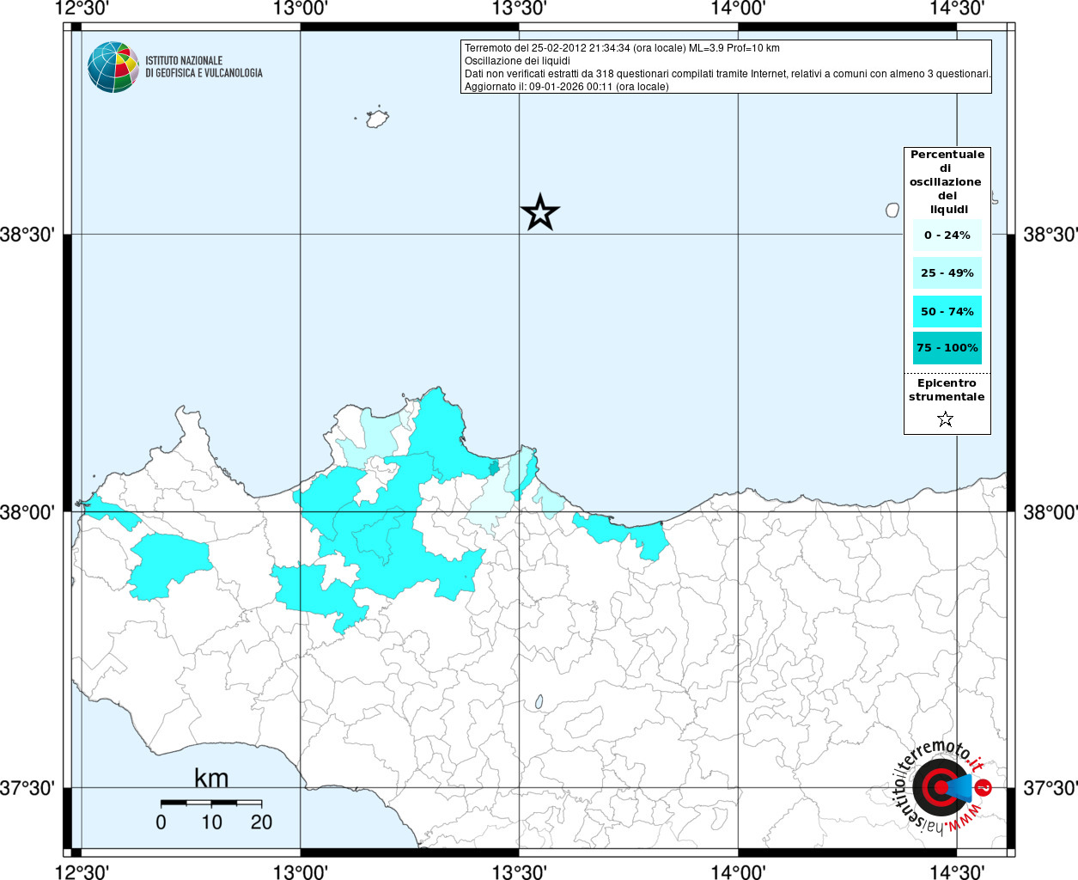Click the top 13°00' longitude label
The height and width of the screenshot is (880, 1078).
coord(301,9)
